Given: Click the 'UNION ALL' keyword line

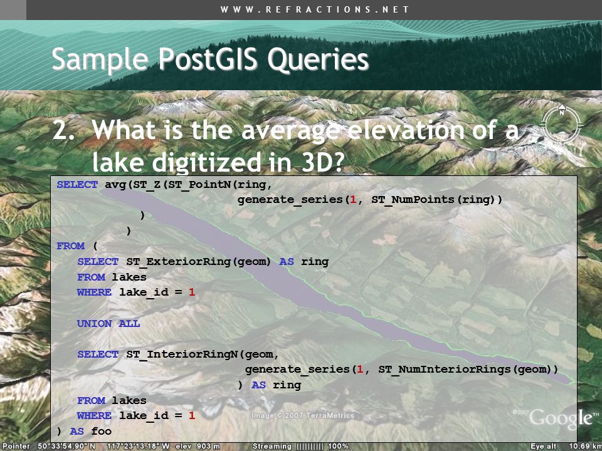Looking at the screenshot, I should 108,323.
